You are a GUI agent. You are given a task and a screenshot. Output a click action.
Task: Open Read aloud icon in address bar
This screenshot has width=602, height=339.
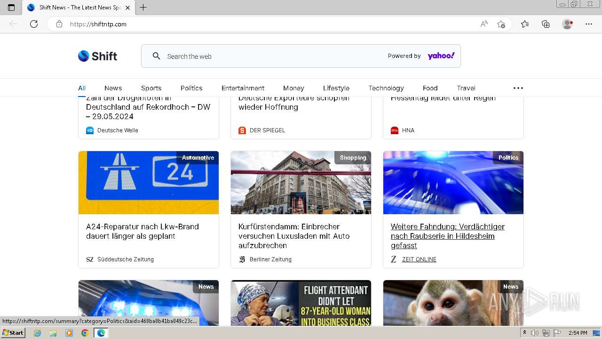coord(484,24)
